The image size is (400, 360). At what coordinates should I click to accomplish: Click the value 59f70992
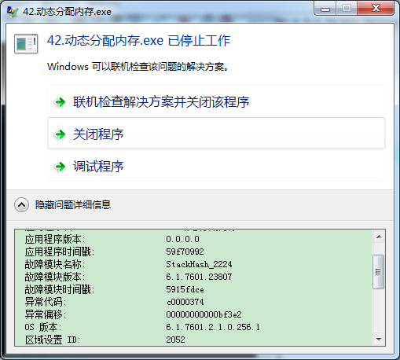(x=185, y=252)
